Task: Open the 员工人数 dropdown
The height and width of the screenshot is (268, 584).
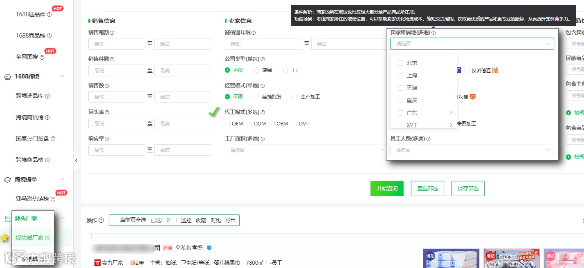Action: click(472, 150)
